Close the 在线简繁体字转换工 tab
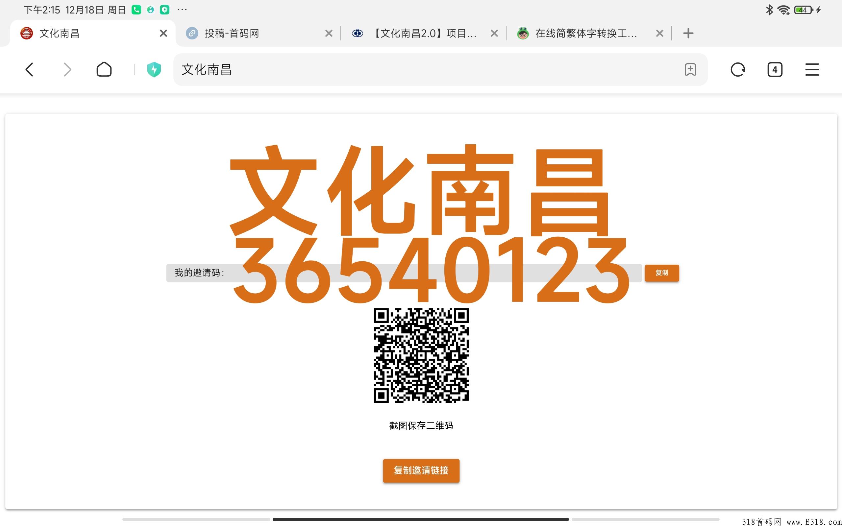The height and width of the screenshot is (526, 842). (x=660, y=34)
